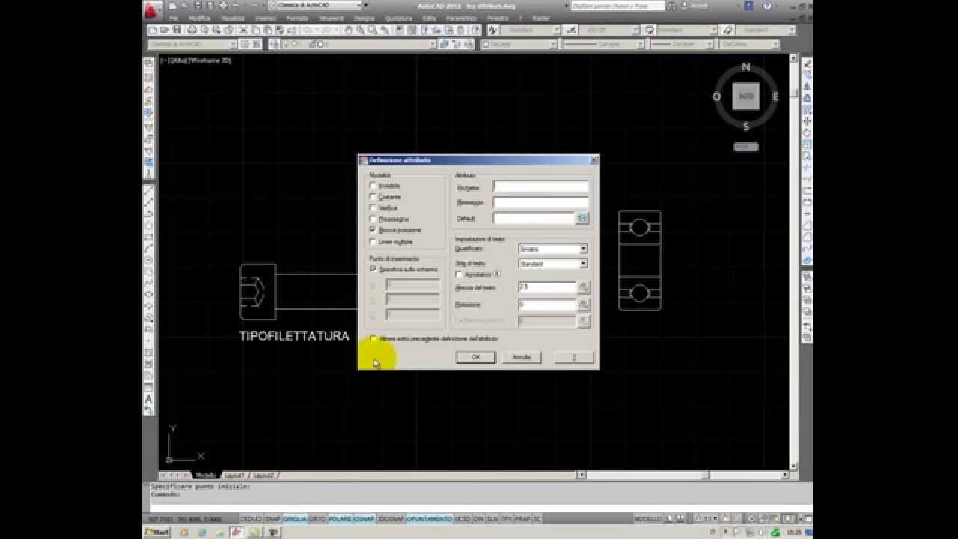
Task: Select the Arc drawing tool
Action: [x=148, y=248]
